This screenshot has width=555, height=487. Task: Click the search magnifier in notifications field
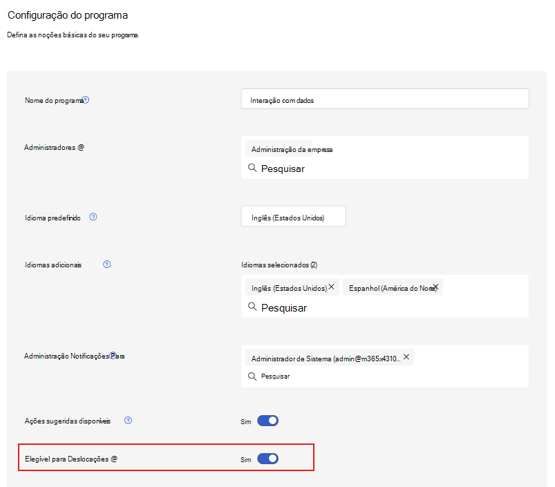(x=252, y=376)
